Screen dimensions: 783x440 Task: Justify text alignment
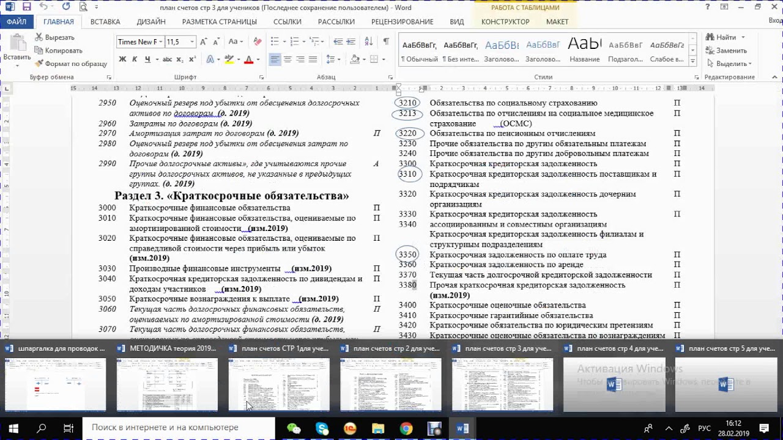pyautogui.click(x=313, y=59)
